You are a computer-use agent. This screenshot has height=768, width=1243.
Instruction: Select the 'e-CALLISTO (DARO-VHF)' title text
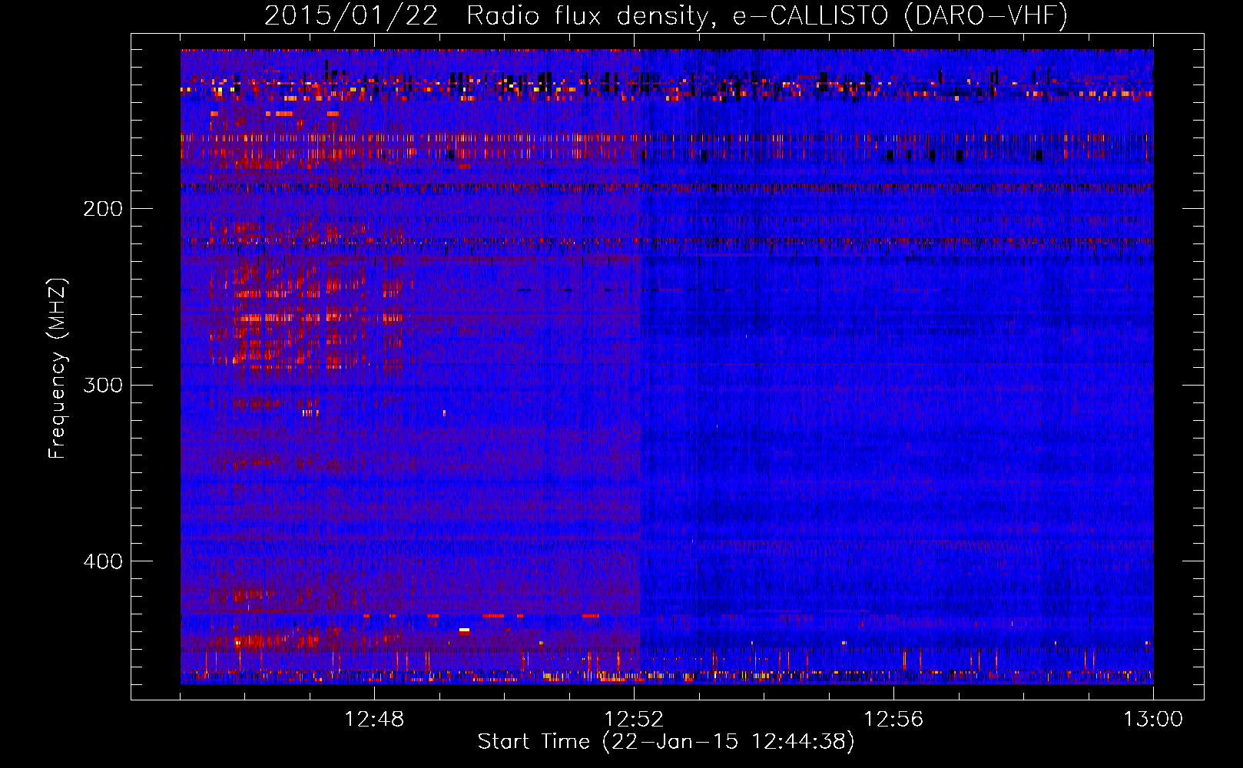point(900,15)
